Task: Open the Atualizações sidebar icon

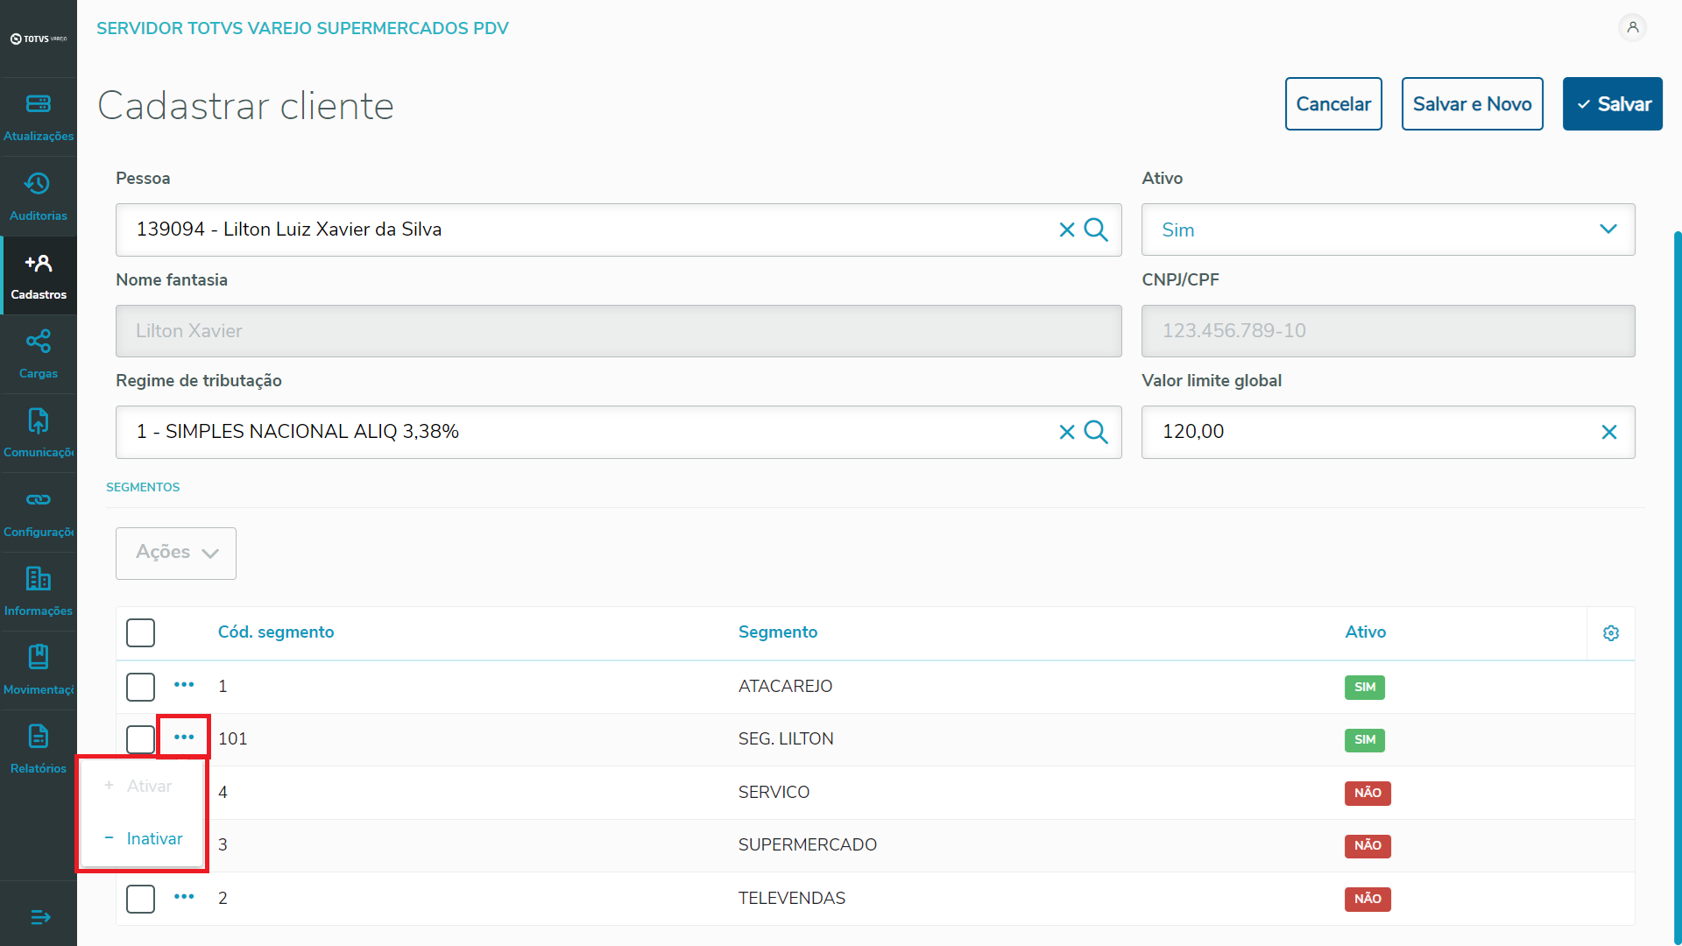Action: 39,104
